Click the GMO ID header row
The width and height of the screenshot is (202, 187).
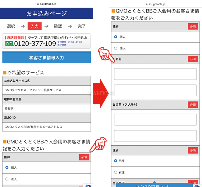(x=47, y=117)
